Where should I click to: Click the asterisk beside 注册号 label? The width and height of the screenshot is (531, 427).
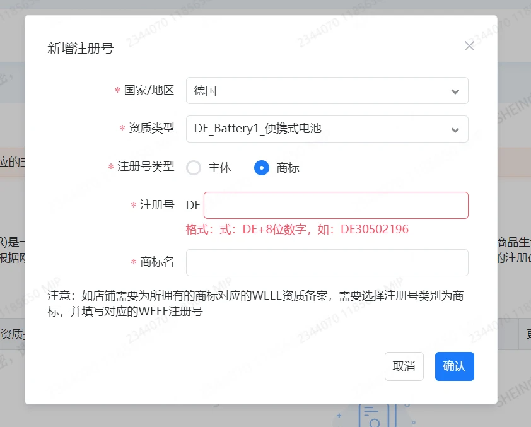(x=132, y=205)
